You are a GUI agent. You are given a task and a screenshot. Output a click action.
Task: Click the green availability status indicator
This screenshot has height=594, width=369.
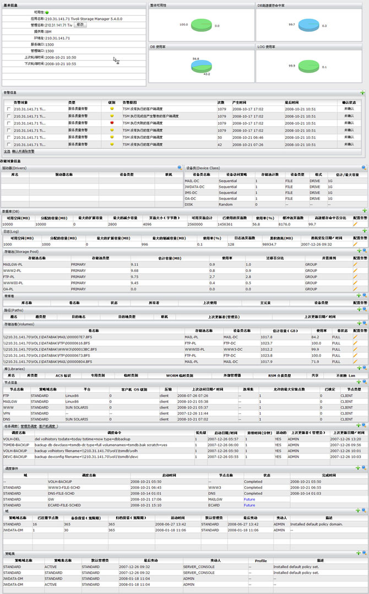pos(47,12)
